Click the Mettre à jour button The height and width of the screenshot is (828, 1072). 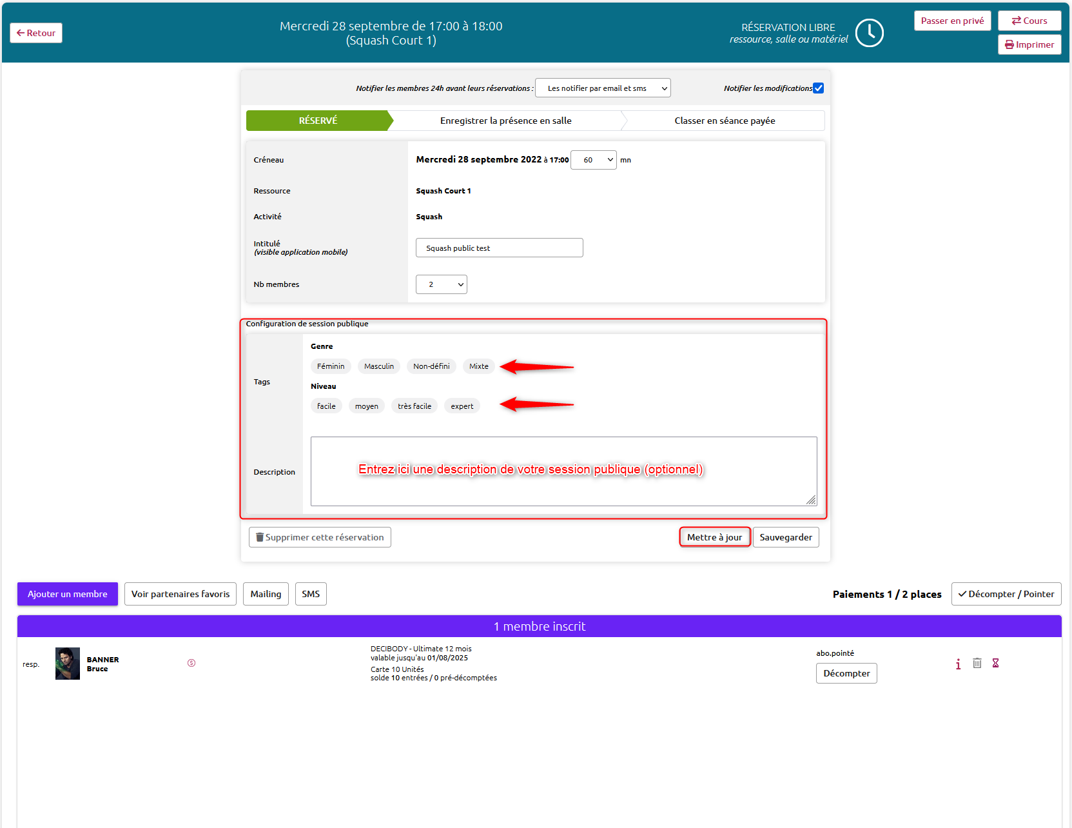tap(714, 537)
